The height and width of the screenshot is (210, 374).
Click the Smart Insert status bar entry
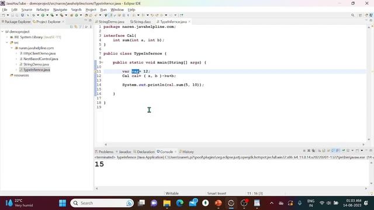click(217, 193)
